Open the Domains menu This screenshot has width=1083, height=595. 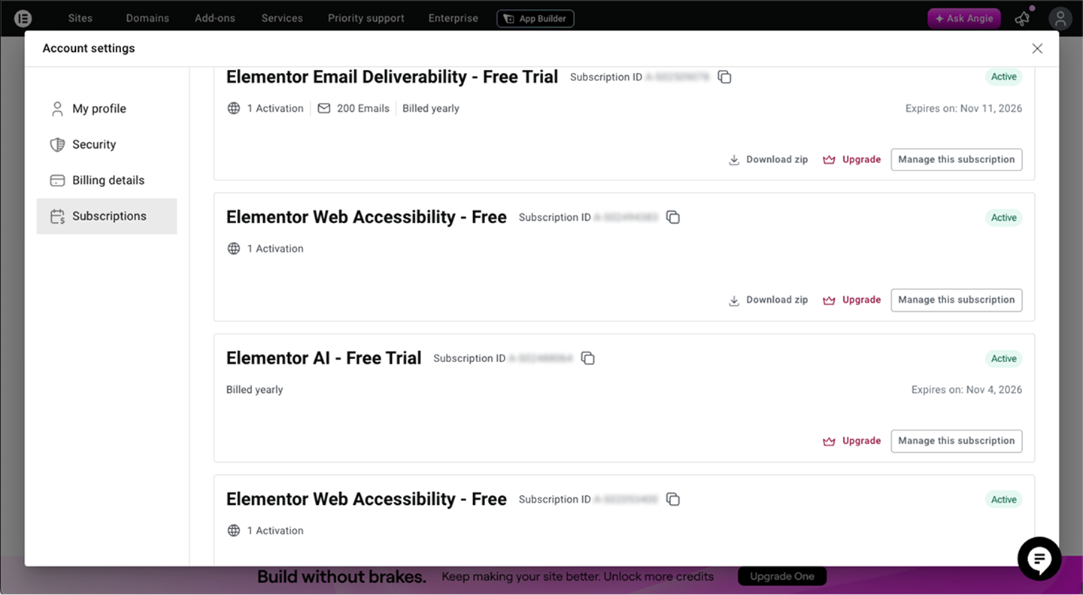[x=147, y=18]
